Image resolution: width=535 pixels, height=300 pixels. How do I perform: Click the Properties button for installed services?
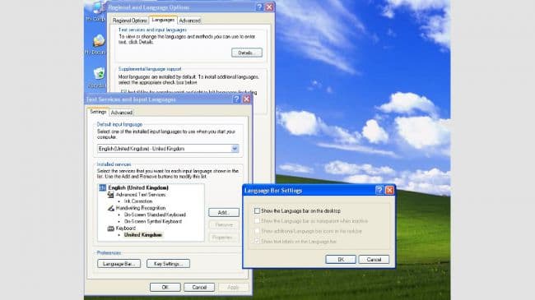(224, 238)
